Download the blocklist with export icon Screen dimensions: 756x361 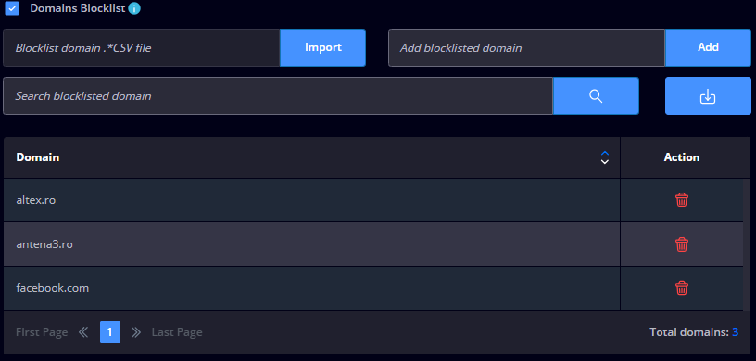[x=708, y=96]
